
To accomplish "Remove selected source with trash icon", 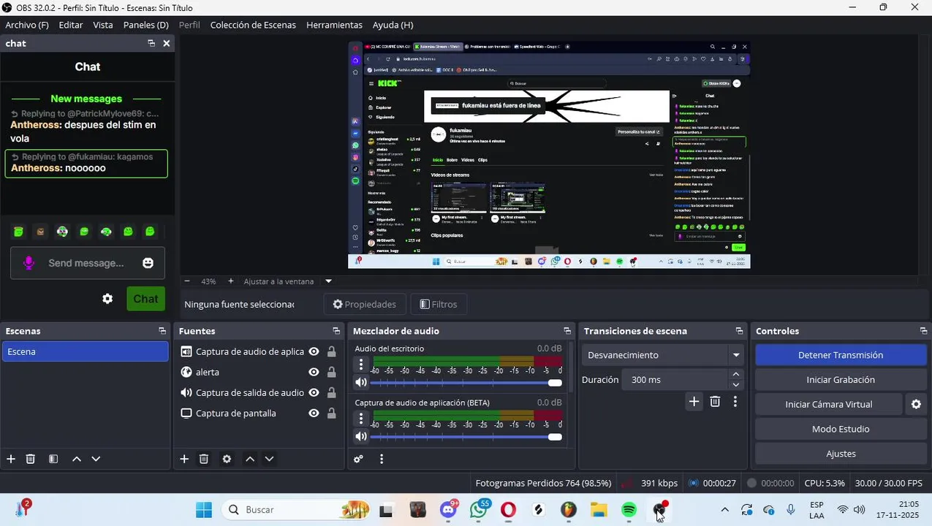I will pos(204,459).
